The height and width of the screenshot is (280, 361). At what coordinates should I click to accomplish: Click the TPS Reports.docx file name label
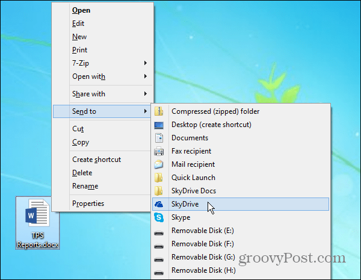pos(37,240)
